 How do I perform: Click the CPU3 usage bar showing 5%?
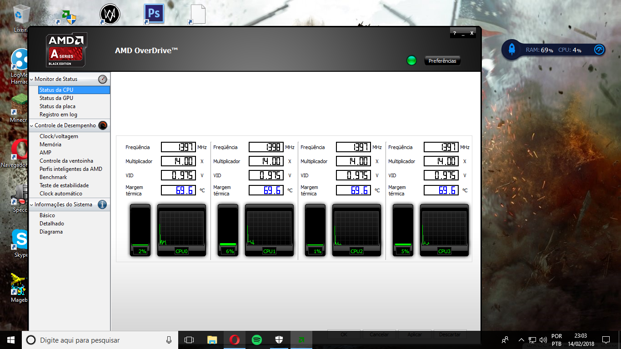403,230
